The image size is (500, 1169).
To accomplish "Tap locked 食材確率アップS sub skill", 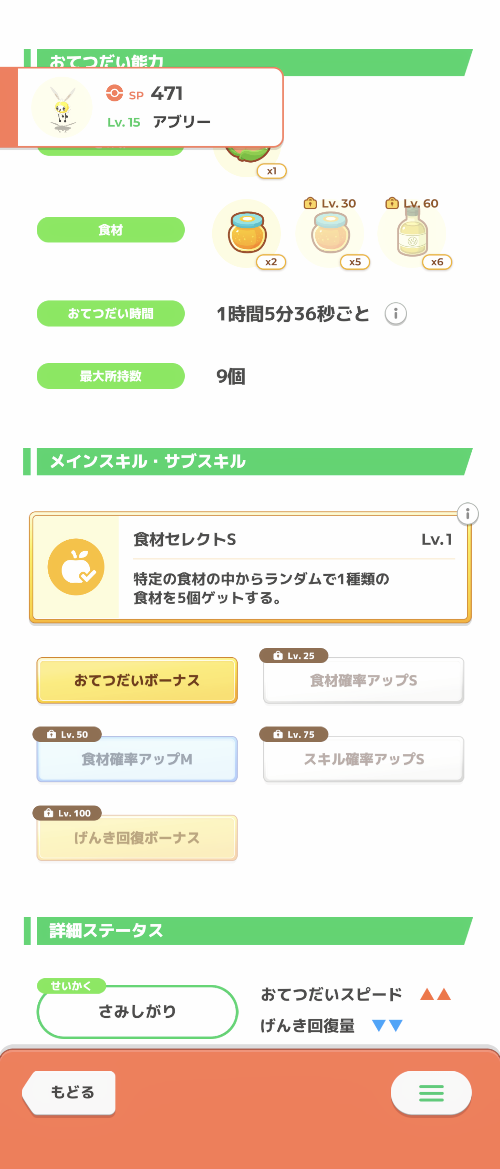I will [x=363, y=680].
